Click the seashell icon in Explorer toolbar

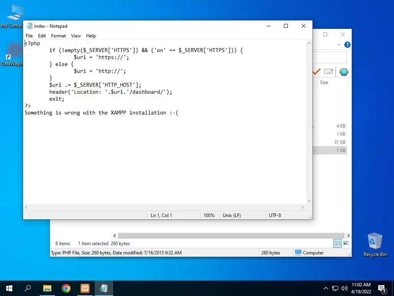coord(344,72)
